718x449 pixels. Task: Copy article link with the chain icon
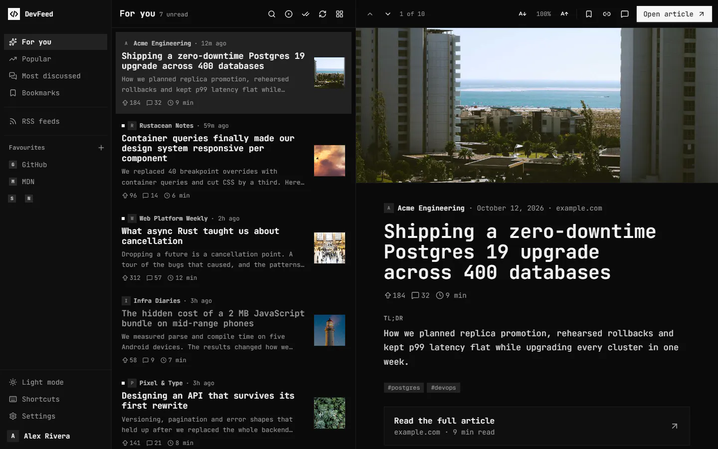pyautogui.click(x=607, y=14)
